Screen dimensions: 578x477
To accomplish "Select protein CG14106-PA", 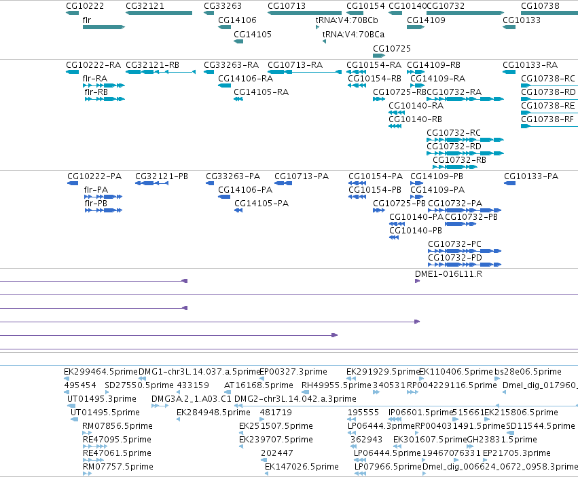I will 245,190.
